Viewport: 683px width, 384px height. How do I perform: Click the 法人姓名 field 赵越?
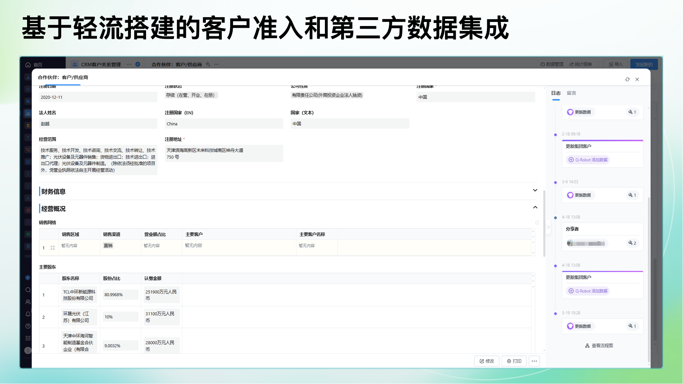[x=98, y=124]
